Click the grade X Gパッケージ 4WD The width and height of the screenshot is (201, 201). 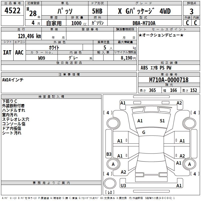pyautogui.click(x=144, y=11)
